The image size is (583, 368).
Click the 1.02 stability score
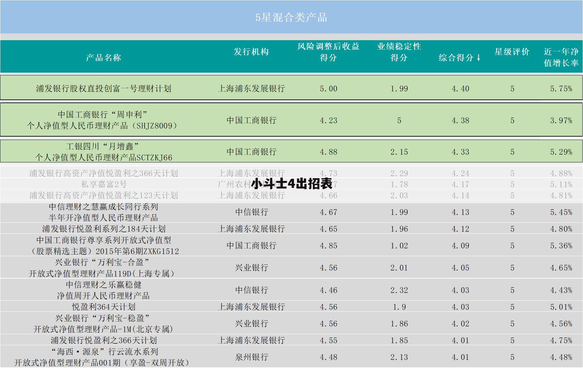[399, 246]
